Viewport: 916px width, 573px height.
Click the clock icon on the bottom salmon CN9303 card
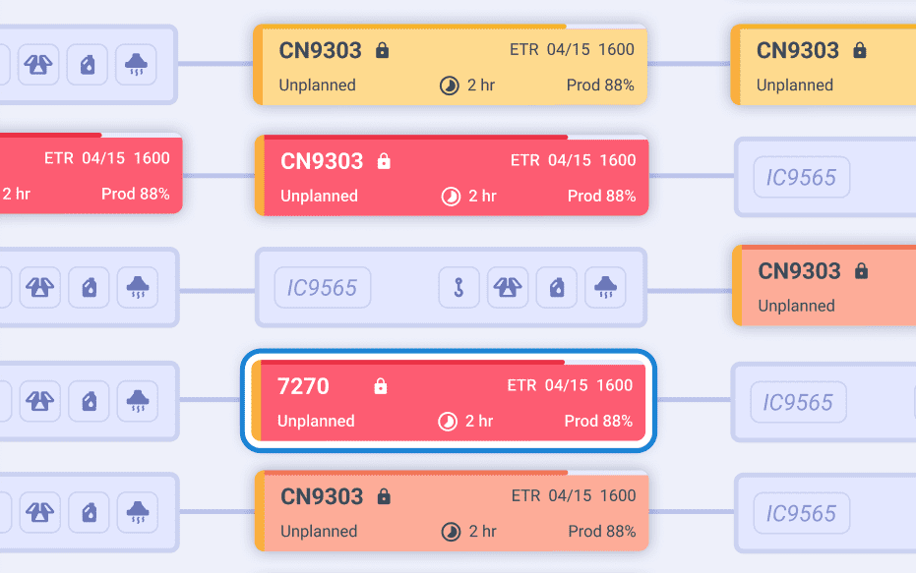click(450, 532)
